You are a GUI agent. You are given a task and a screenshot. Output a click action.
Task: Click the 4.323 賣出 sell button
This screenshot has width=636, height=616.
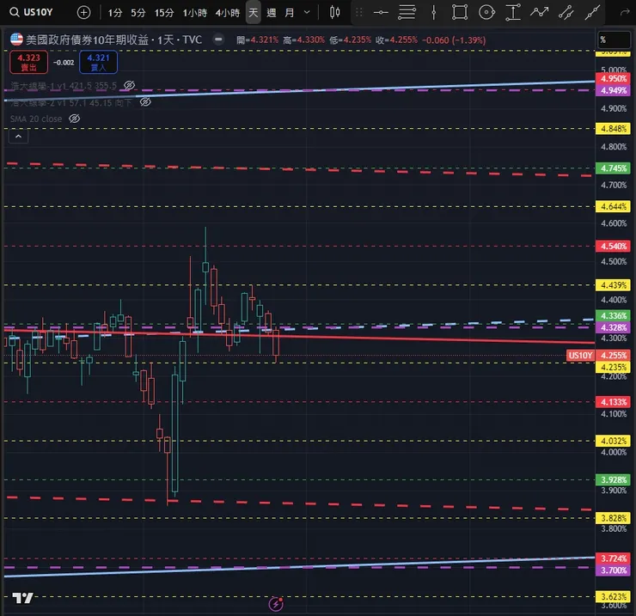[x=29, y=62]
